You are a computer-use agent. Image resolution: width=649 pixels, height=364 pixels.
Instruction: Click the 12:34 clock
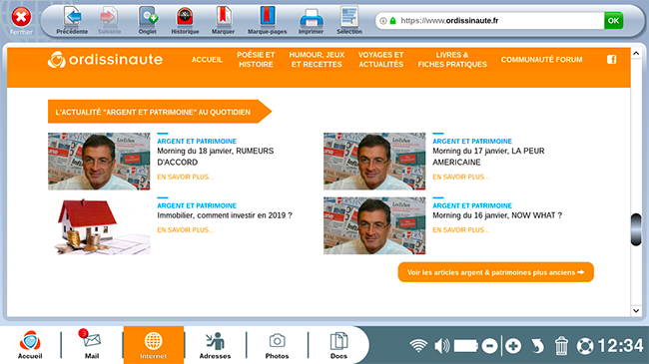[x=620, y=346]
